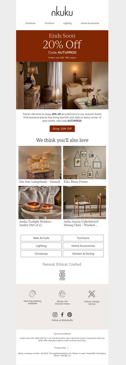Viewport: 126px width, 365px height.
Task: Open the Facebook icon link
Action: (x=62, y=314)
